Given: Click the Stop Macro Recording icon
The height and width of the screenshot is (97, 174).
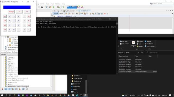Looking at the screenshot, I should (x=107, y=13).
